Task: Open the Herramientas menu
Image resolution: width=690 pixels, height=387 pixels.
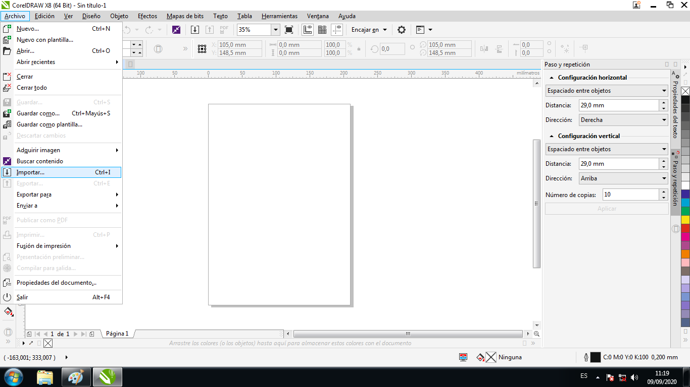Action: click(x=279, y=16)
